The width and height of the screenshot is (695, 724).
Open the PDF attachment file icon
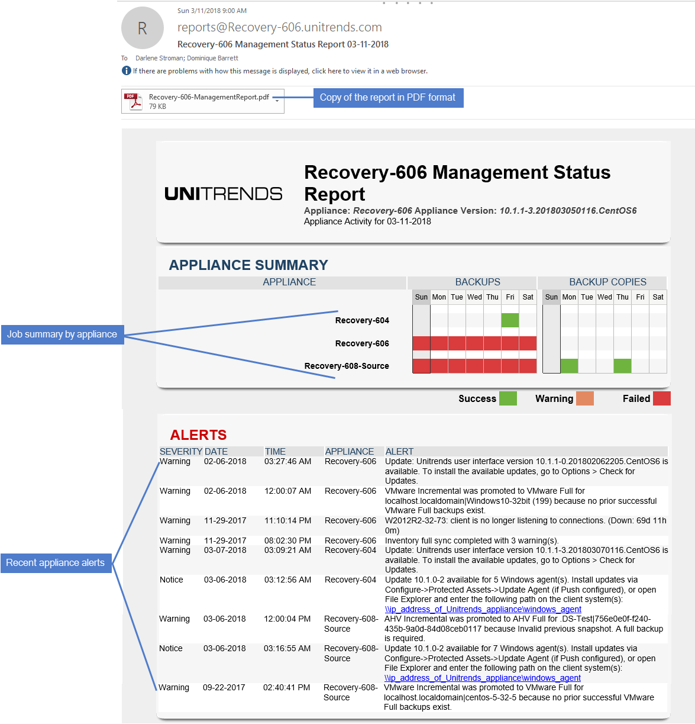pos(134,101)
